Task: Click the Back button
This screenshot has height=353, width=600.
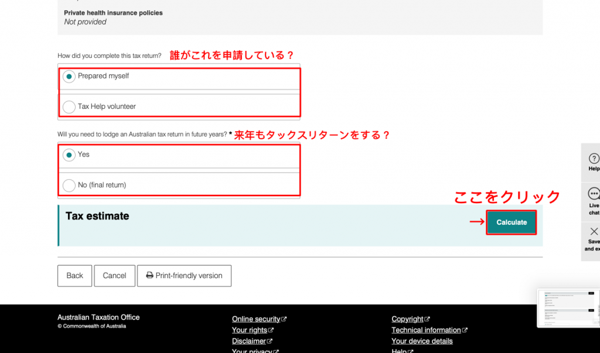Action: point(74,276)
